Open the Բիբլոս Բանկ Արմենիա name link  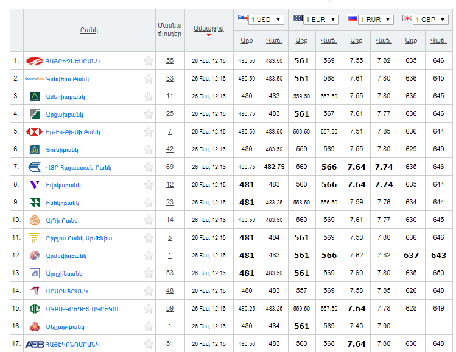click(79, 239)
